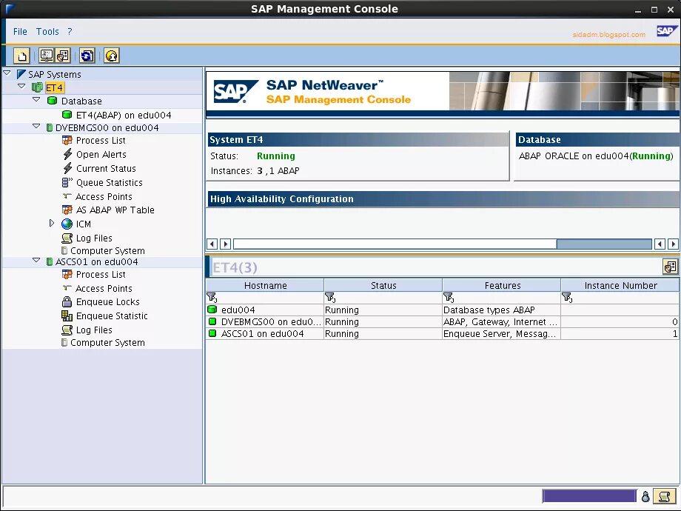
Task: Click the log scroll icon in status bar
Action: [x=664, y=495]
